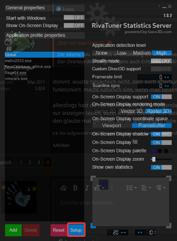Turn off On-Screen Display support
The width and height of the screenshot is (177, 241).
click(161, 97)
